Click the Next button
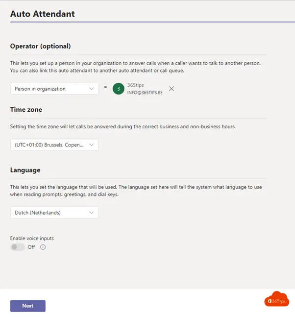This screenshot has width=295, height=317. [28, 306]
